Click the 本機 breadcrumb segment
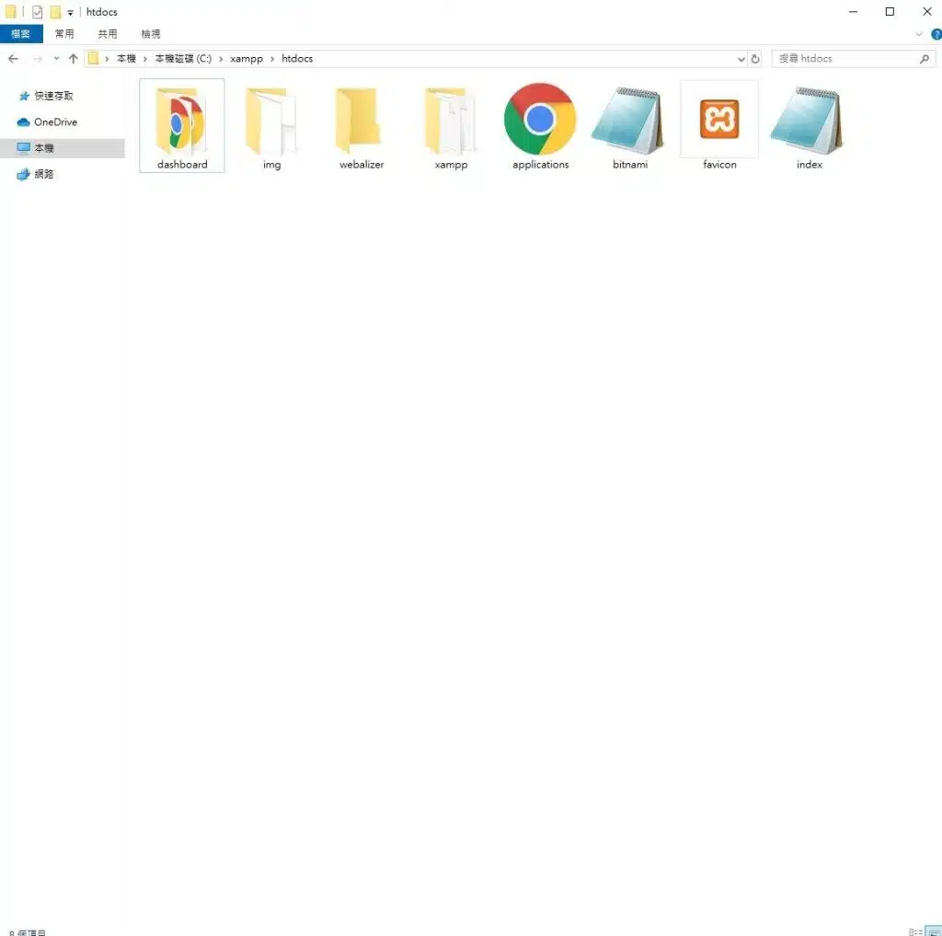This screenshot has height=936, width=942. pyautogui.click(x=126, y=58)
